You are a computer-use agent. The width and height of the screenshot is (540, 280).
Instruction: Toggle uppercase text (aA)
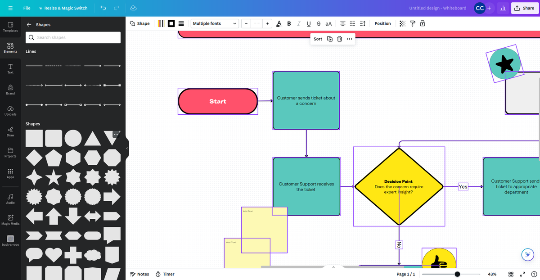tap(328, 23)
